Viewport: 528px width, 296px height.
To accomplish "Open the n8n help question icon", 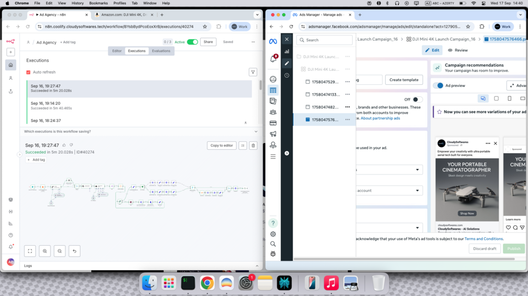I will click(x=11, y=235).
